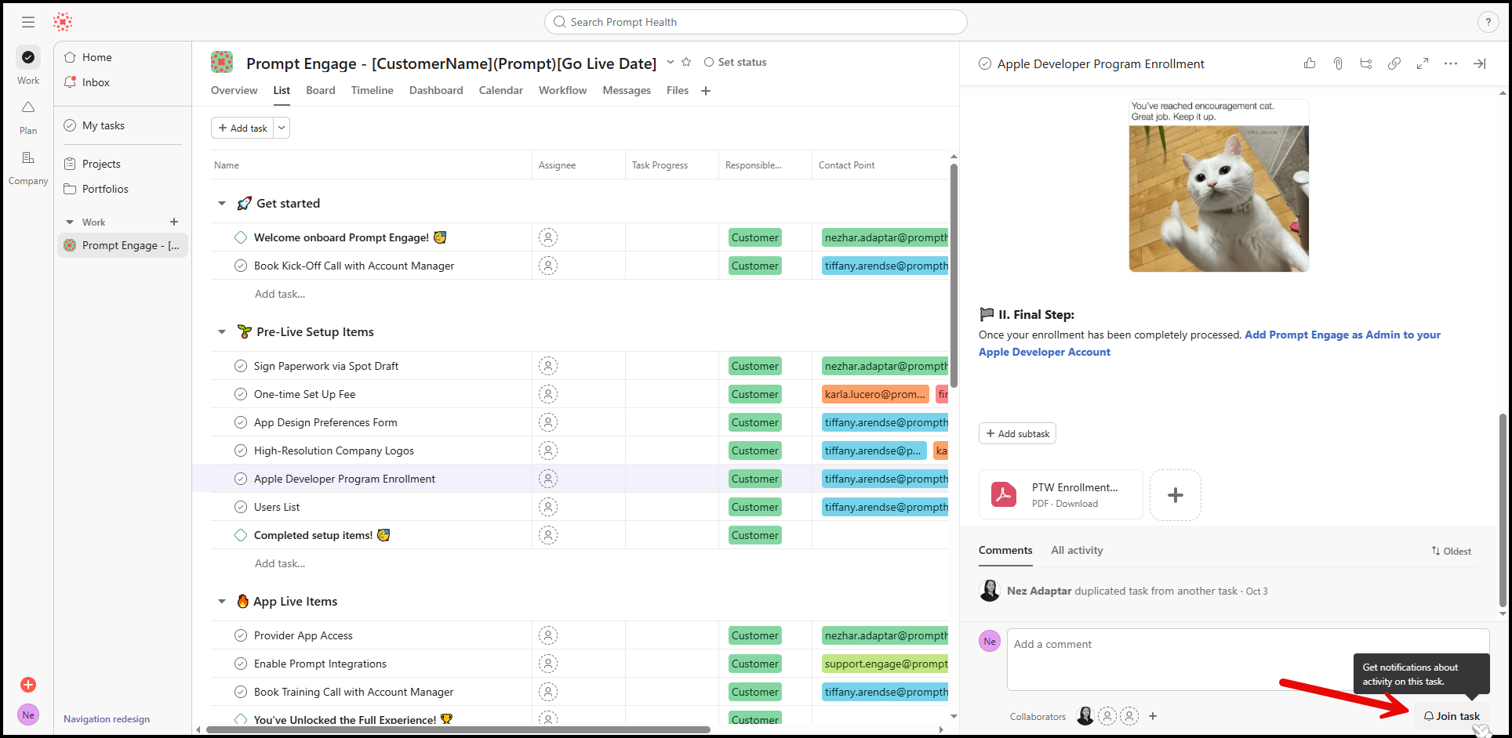This screenshot has width=1512, height=738.
Task: Mark Apple Developer Program Enrollment complete in pane
Action: [x=985, y=63]
